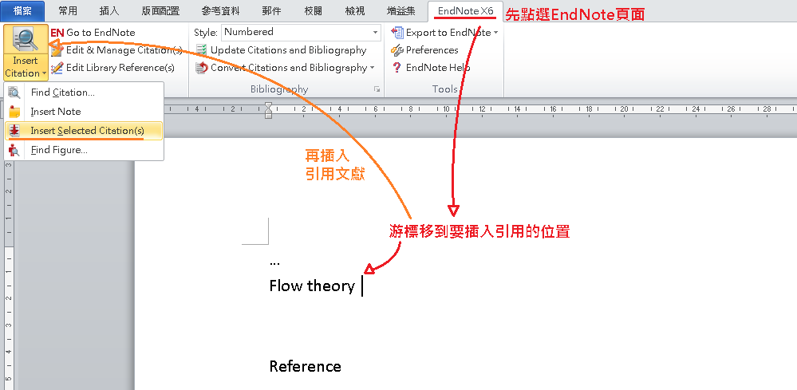Expand Convert Citations and Bibliography arrow

(372, 68)
